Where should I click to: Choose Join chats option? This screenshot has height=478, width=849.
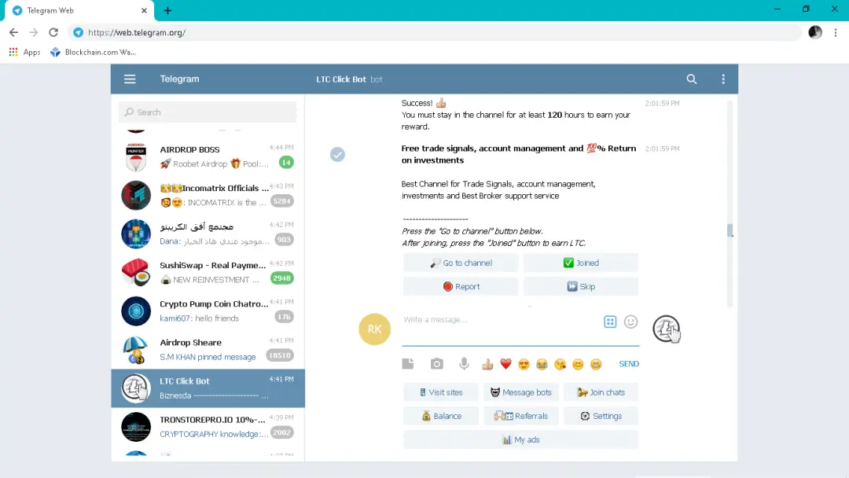point(601,392)
